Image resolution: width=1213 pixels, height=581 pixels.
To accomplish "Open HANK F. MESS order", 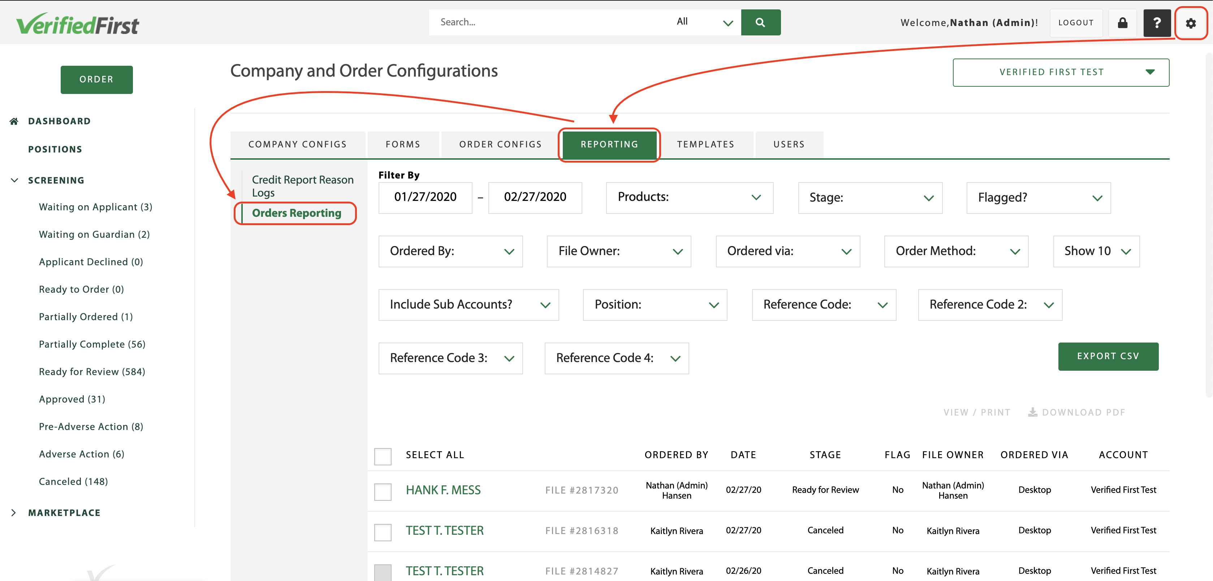I will click(x=443, y=491).
